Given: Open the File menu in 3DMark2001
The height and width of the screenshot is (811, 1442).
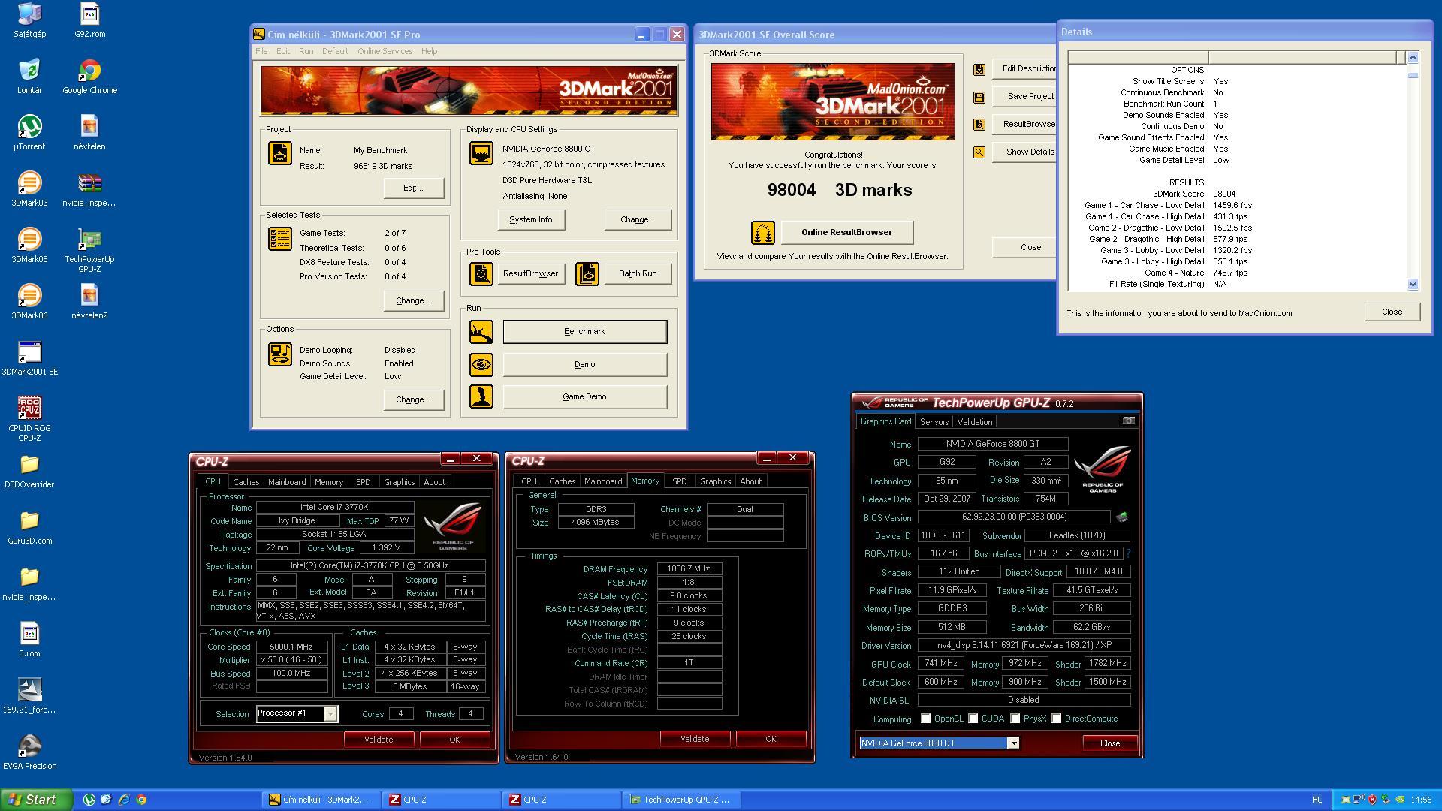Looking at the screenshot, I should (261, 51).
